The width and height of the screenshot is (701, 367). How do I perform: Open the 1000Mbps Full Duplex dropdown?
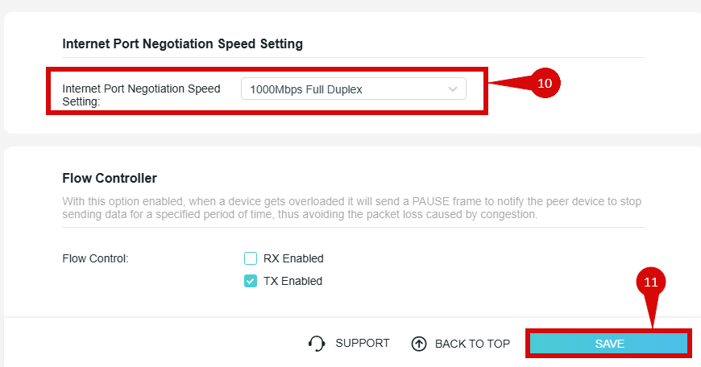354,89
